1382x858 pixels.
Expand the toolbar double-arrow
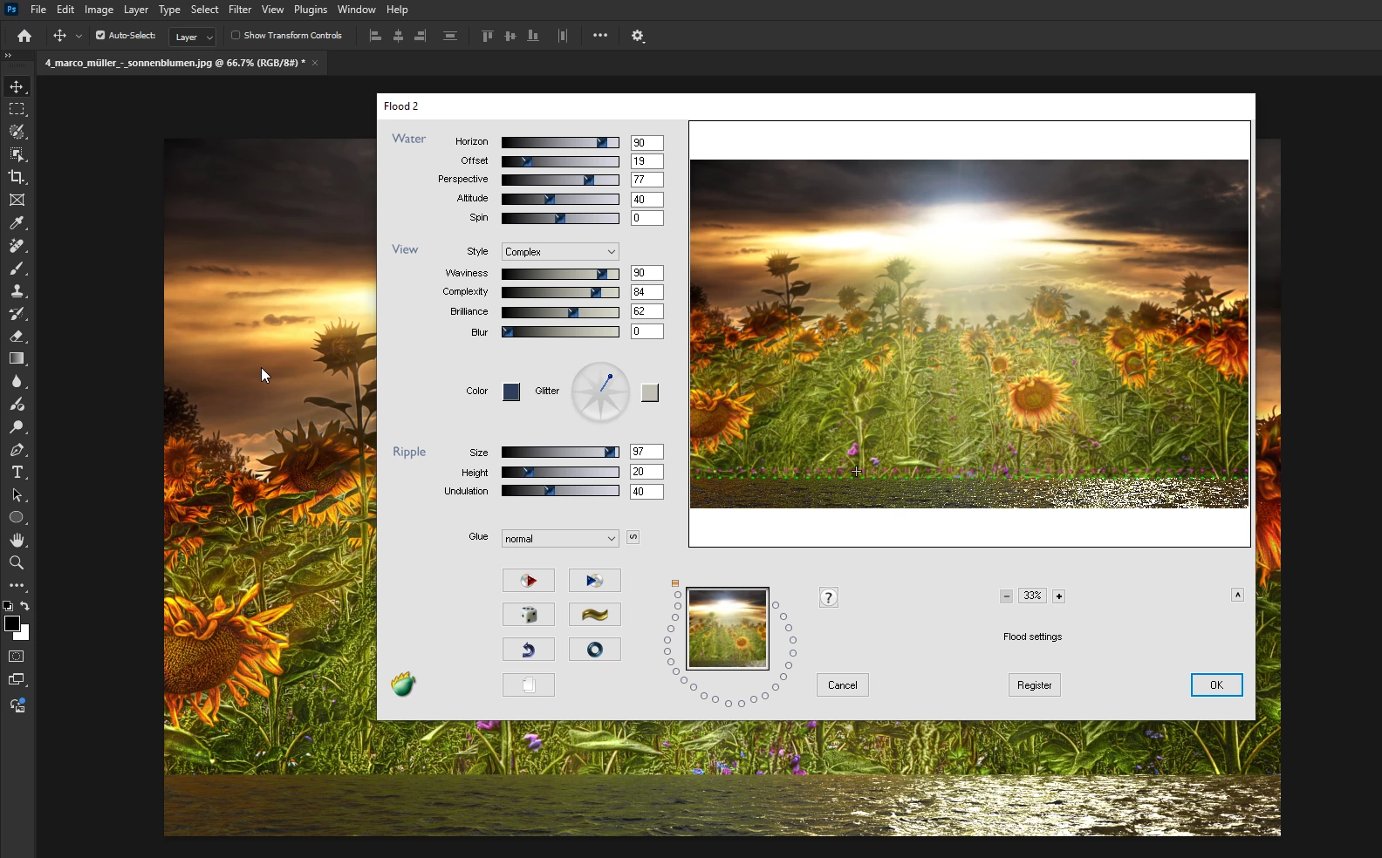point(8,55)
